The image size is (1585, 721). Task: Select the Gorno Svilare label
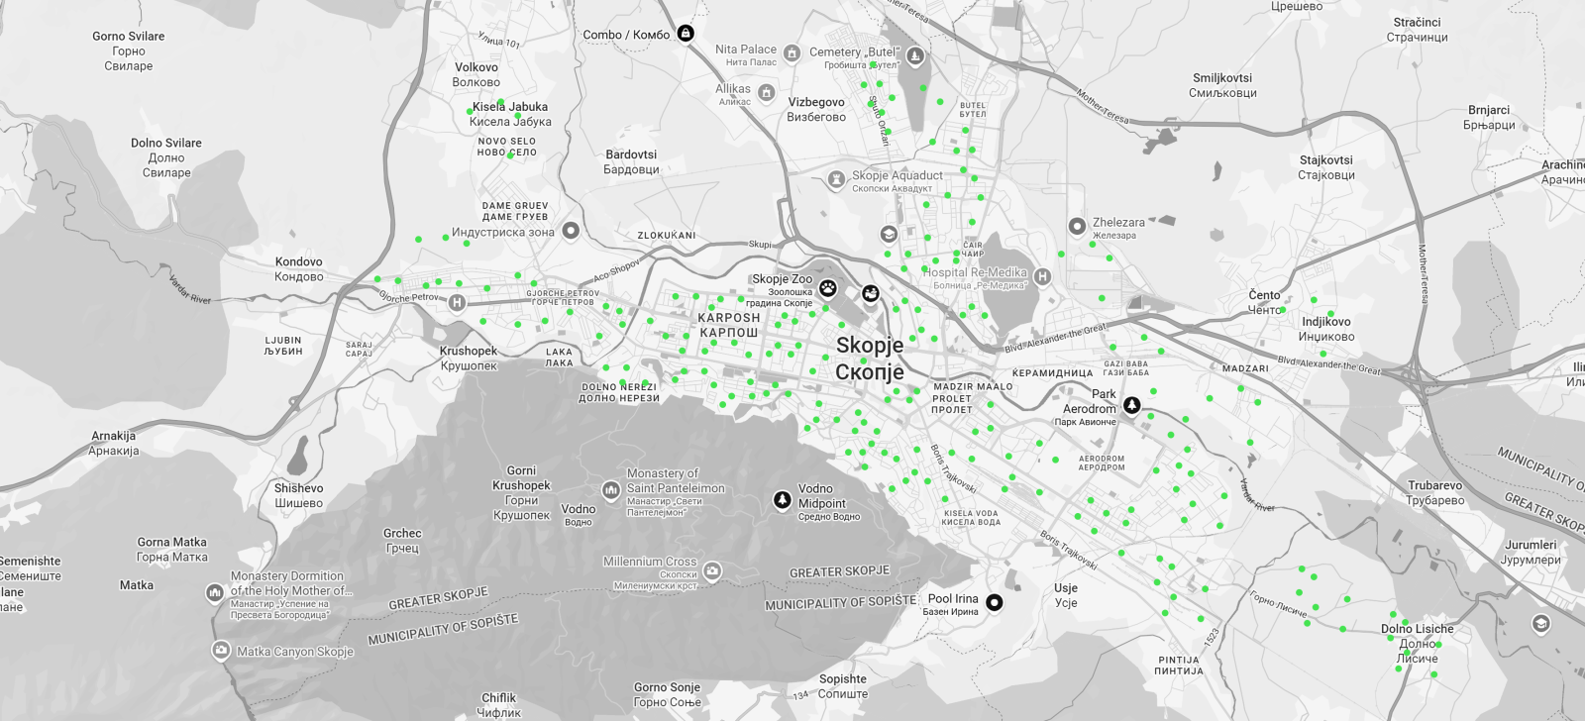pos(129,51)
